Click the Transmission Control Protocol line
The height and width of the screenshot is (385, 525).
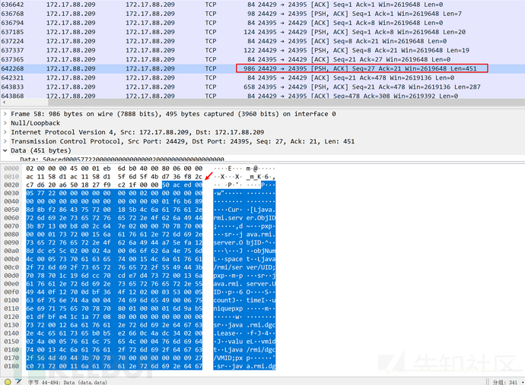click(183, 141)
